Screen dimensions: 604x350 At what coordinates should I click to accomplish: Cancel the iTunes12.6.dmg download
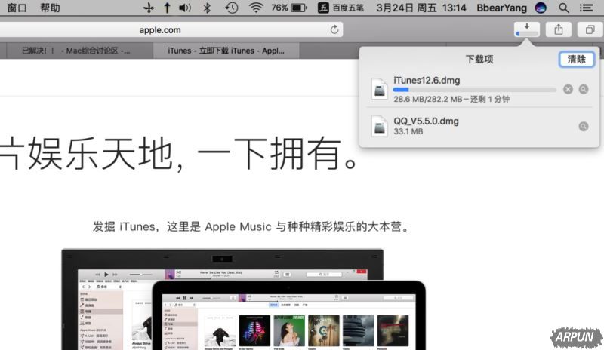click(568, 89)
